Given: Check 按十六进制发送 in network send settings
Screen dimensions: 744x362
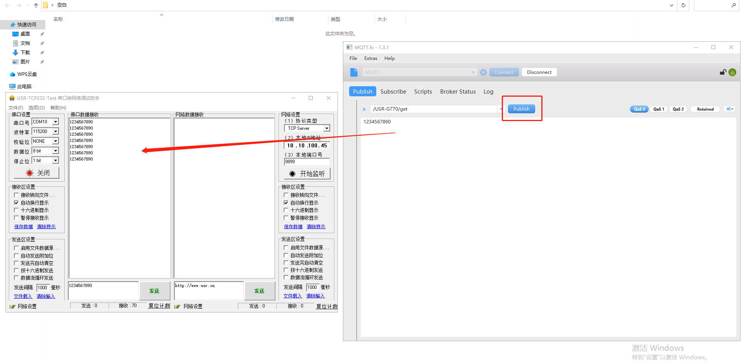Looking at the screenshot, I should [286, 270].
